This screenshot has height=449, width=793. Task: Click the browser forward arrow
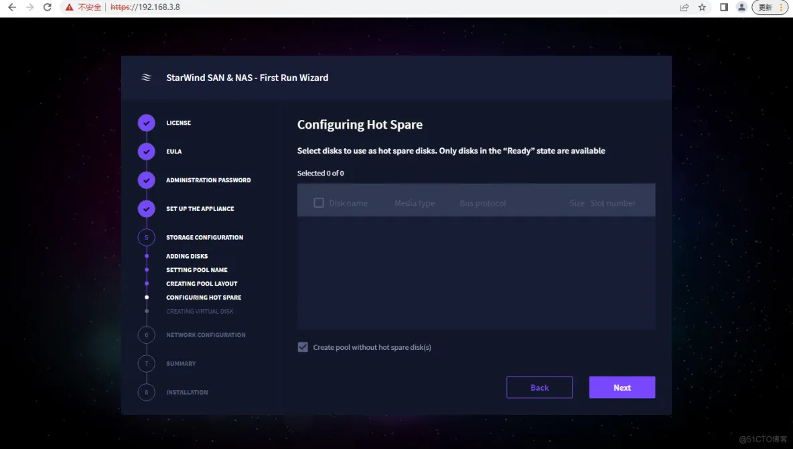pyautogui.click(x=30, y=7)
